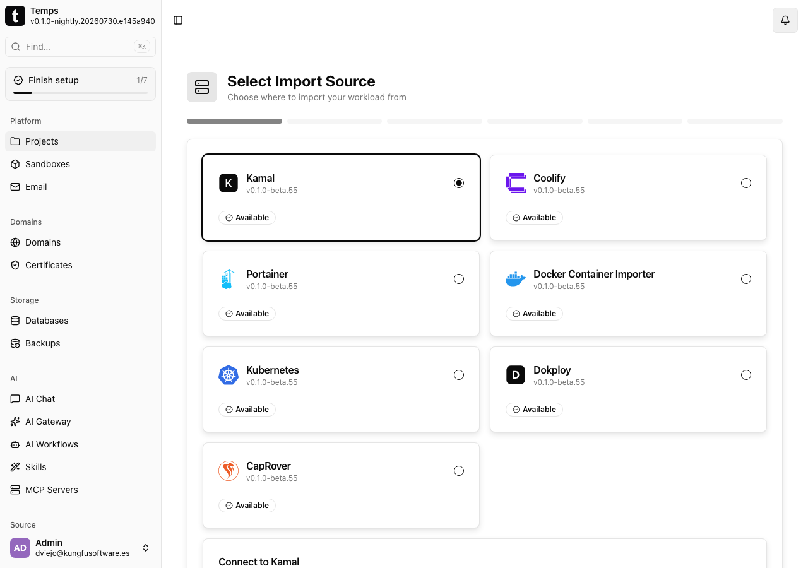Click the Dokploy logo icon
Viewport: 808px width, 568px height.
pos(516,375)
